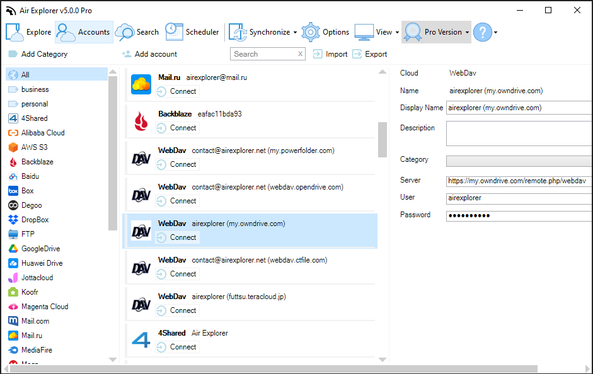Edit the Display Name field
Image resolution: width=593 pixels, height=374 pixels.
[x=519, y=108]
